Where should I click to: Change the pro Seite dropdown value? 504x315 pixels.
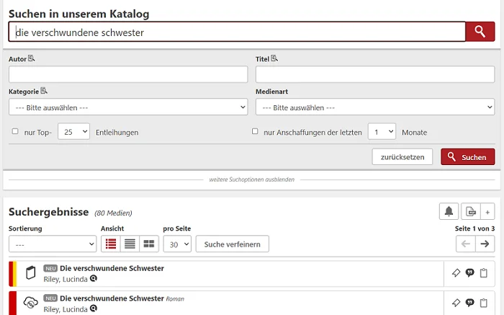pos(177,244)
